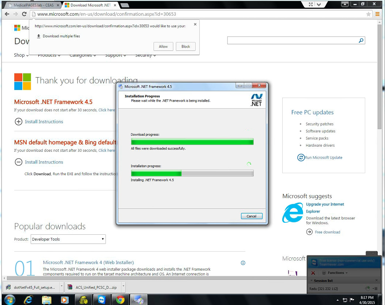Click here link under MSN default homepage
This screenshot has height=305, width=385.
(106, 150)
